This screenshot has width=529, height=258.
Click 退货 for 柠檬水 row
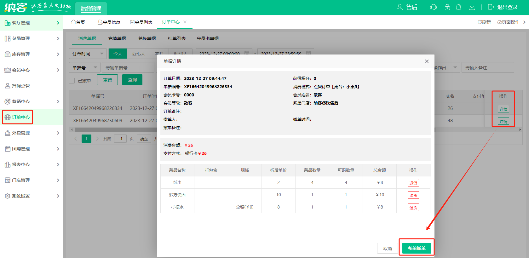(413, 207)
